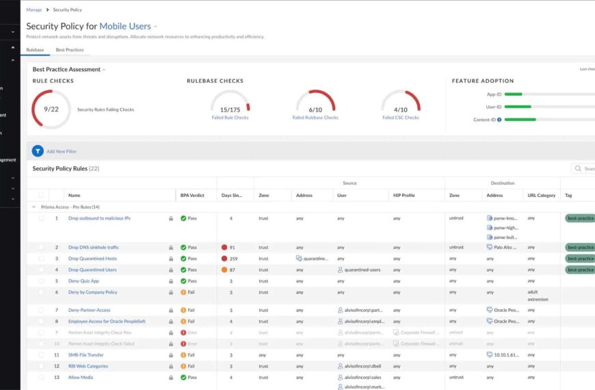Switch to the Best Practices tab
This screenshot has width=595, height=390.
pyautogui.click(x=70, y=50)
